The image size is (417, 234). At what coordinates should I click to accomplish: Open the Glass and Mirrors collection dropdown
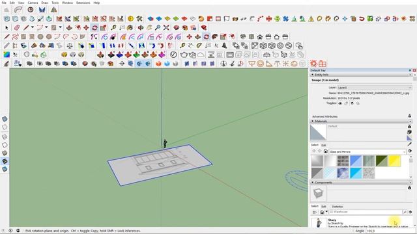367,151
